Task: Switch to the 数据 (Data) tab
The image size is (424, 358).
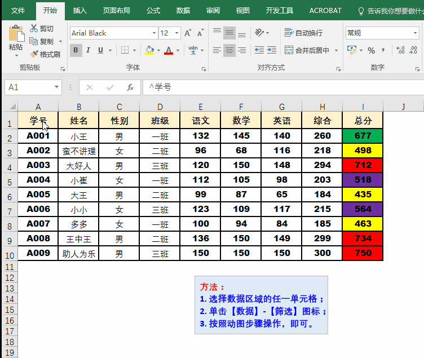Action: (x=183, y=10)
